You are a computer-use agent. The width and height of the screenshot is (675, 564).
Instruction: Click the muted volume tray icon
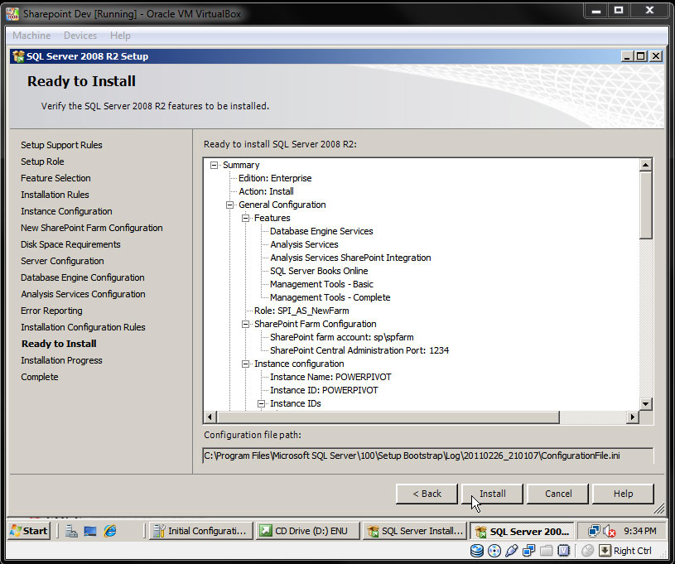609,531
